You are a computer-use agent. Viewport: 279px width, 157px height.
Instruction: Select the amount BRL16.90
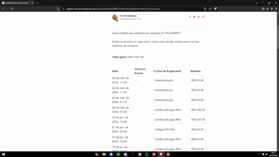point(197,100)
